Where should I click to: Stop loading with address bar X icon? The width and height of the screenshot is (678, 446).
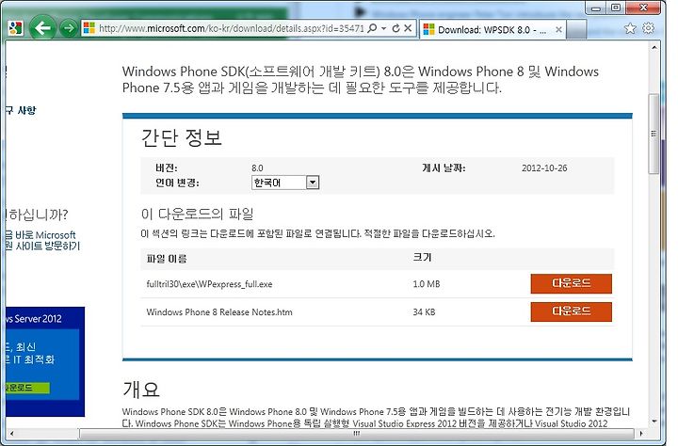[408, 28]
